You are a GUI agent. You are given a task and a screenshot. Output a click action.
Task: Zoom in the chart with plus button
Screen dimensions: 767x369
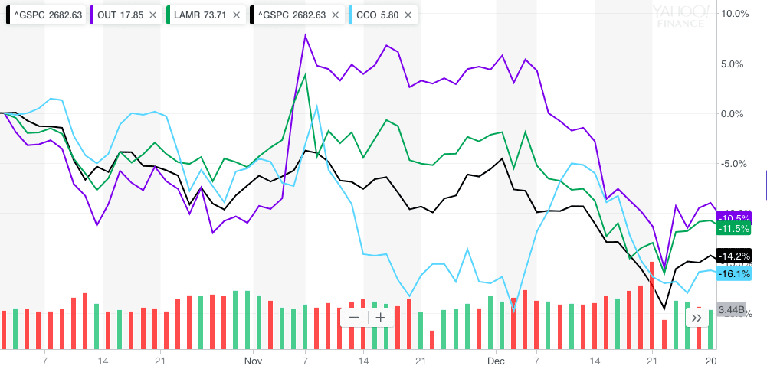pos(380,317)
